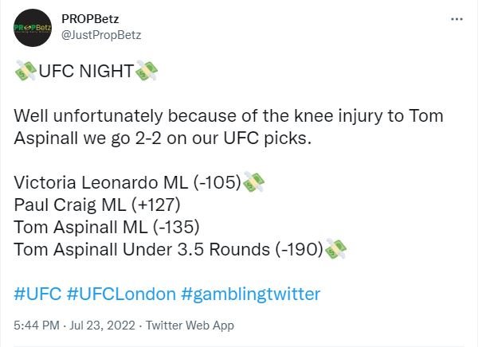Open the tweet's three-dot more options menu
Viewport: 486px width, 347px height.
coord(457,20)
